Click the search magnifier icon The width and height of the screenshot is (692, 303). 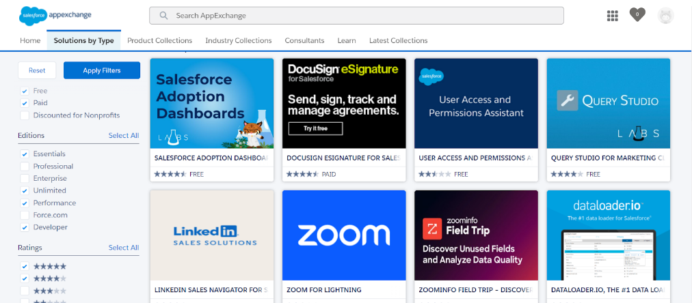tap(163, 16)
